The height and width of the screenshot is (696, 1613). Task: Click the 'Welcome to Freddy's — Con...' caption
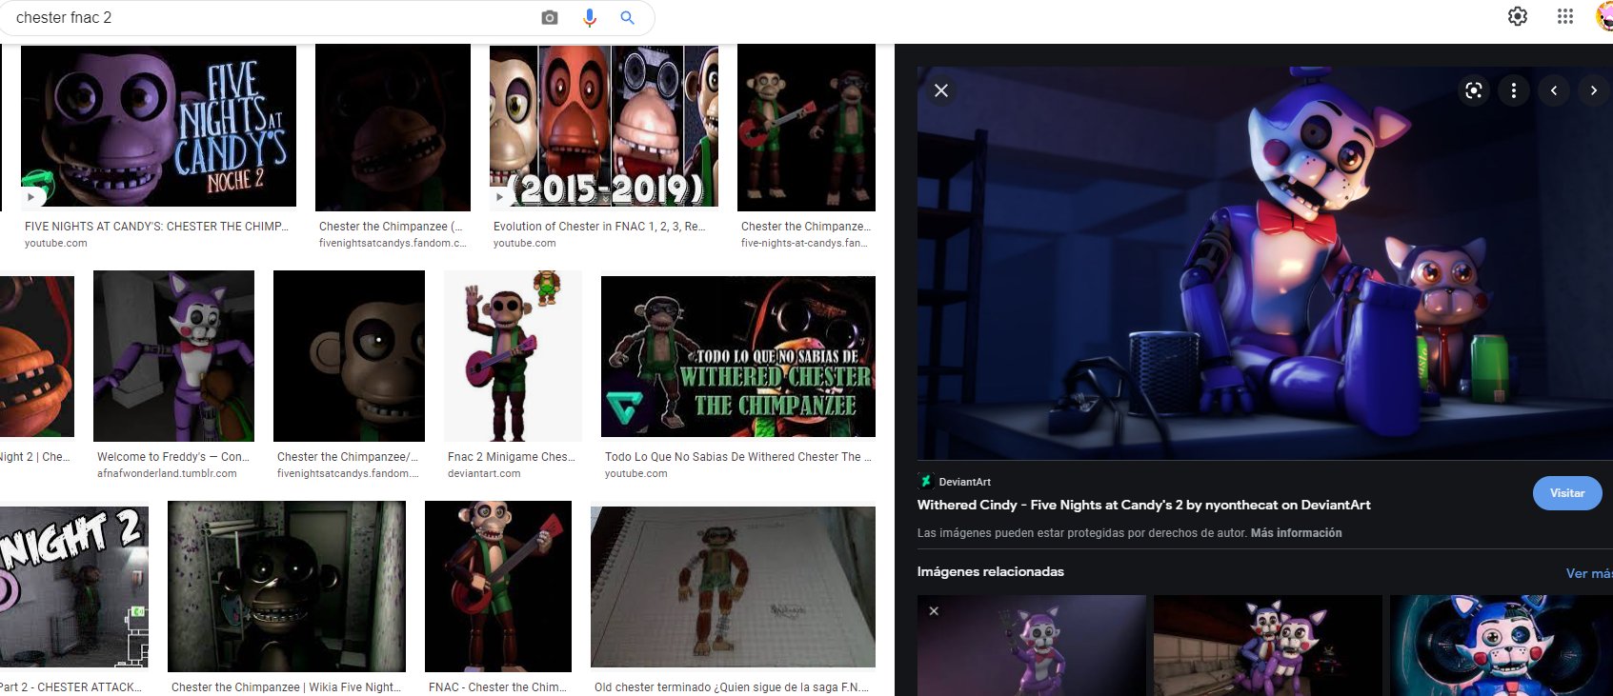coord(173,457)
